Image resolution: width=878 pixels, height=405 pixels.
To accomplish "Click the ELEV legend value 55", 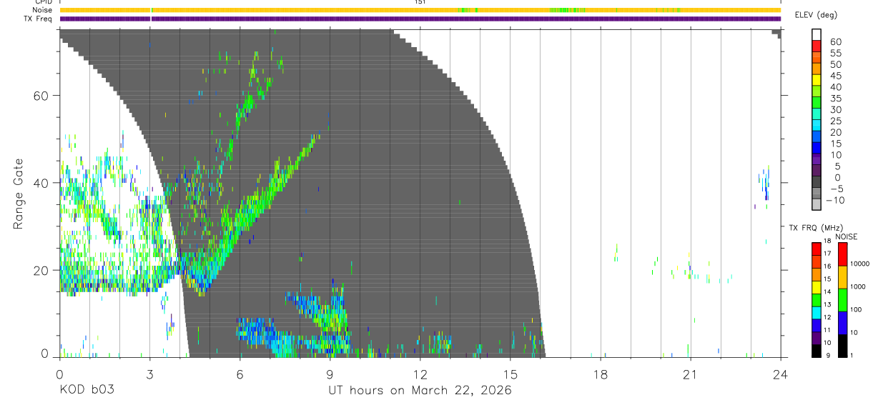I will pos(835,53).
